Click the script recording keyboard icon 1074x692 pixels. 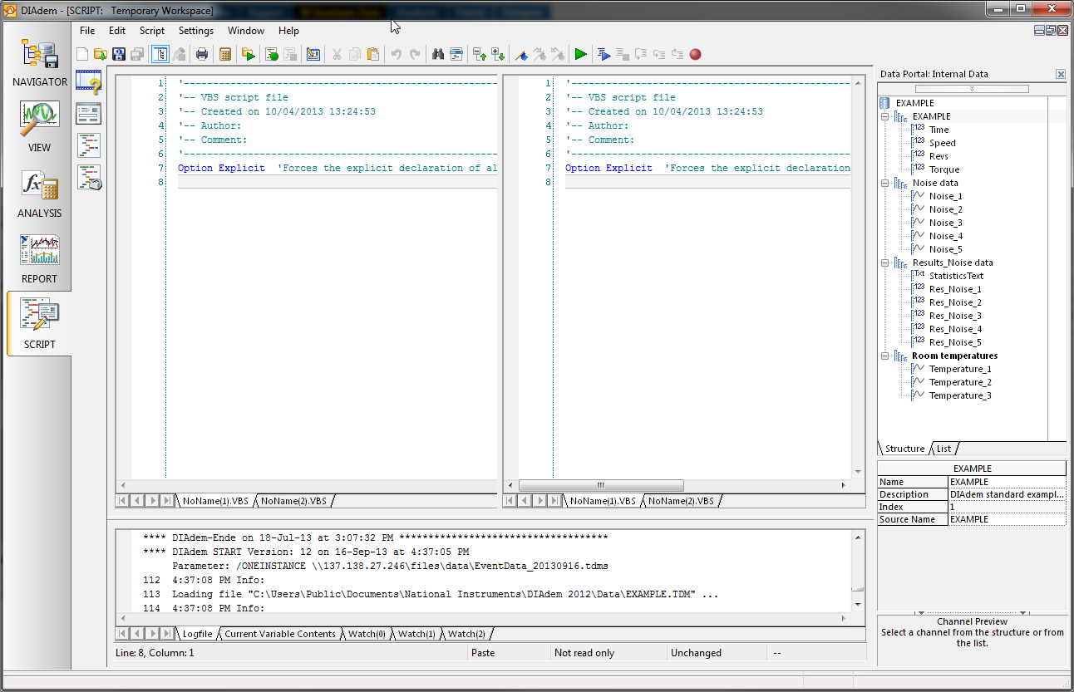(89, 177)
